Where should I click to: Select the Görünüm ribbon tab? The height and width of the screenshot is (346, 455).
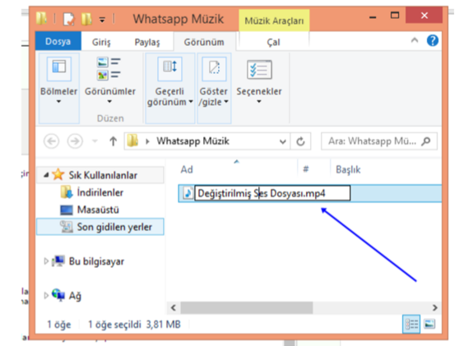[x=204, y=42]
